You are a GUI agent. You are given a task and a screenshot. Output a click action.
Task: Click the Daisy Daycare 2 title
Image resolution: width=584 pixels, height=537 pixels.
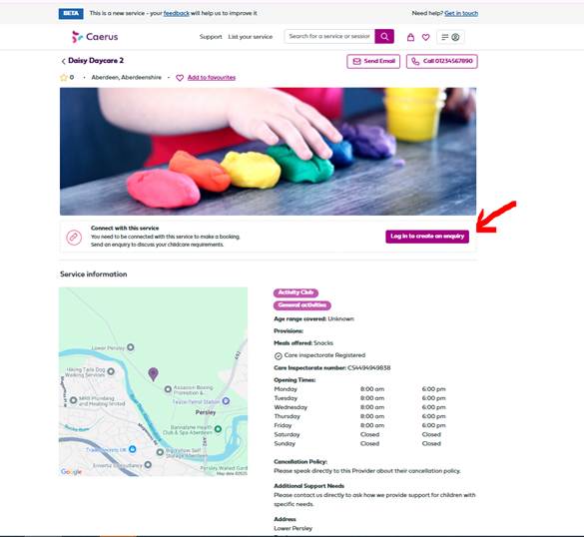click(x=96, y=61)
